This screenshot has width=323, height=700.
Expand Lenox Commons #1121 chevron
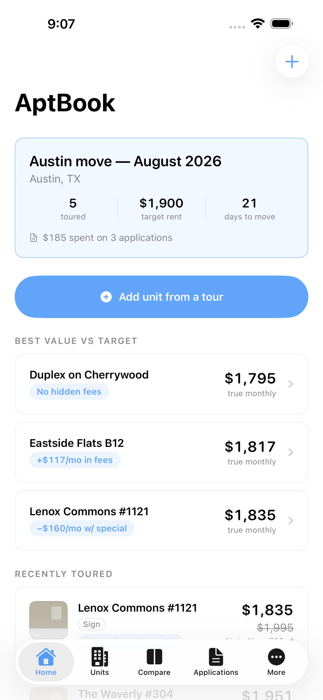pyautogui.click(x=290, y=521)
